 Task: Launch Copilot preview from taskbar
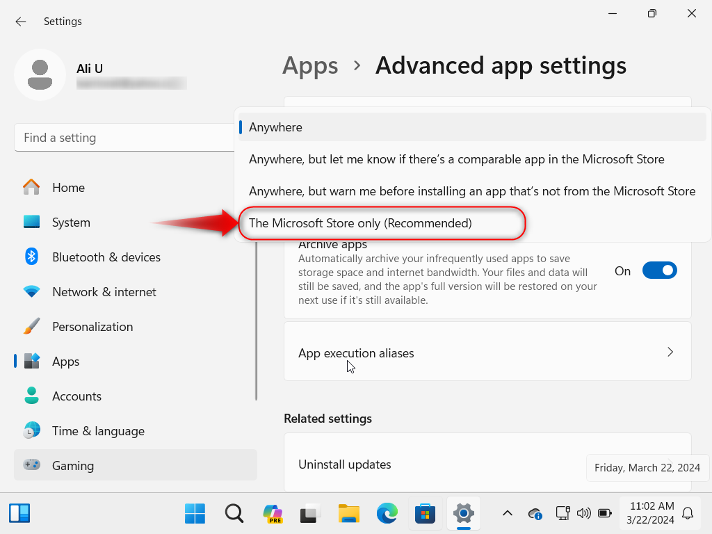point(273,514)
